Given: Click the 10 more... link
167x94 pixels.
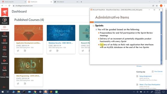Looking at the screenshot, I should coord(139,66).
